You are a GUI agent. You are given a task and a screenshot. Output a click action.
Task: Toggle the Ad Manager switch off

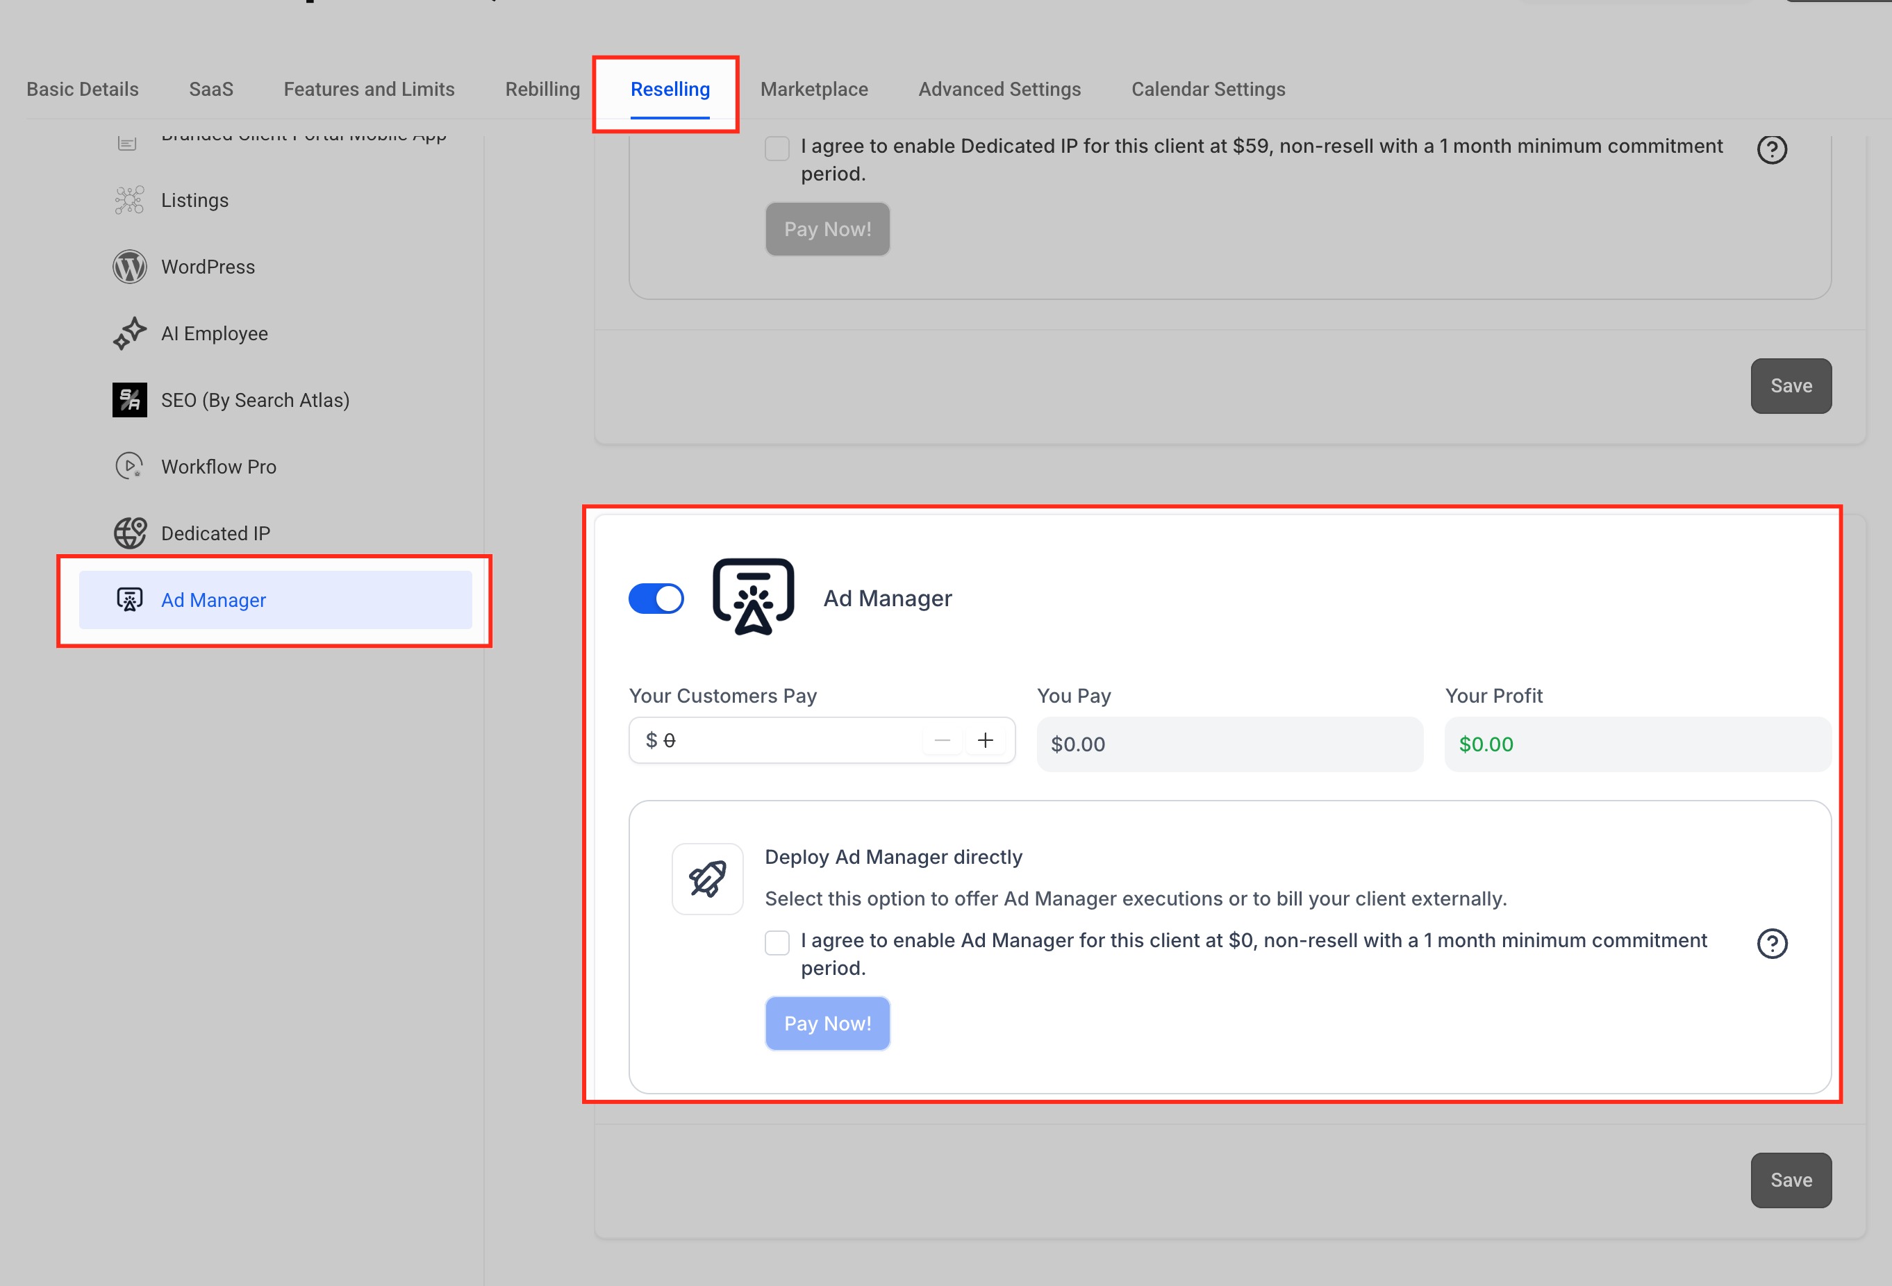pos(656,599)
